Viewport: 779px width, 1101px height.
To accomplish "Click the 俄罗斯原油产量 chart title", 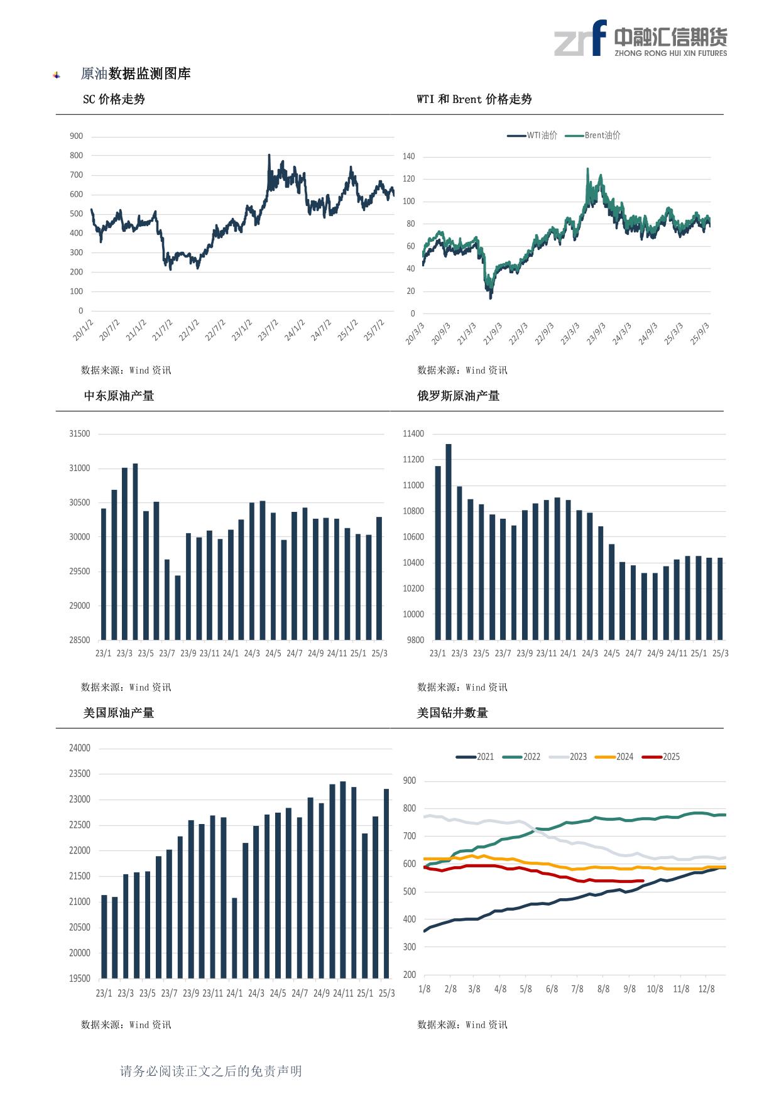I will click(x=459, y=396).
